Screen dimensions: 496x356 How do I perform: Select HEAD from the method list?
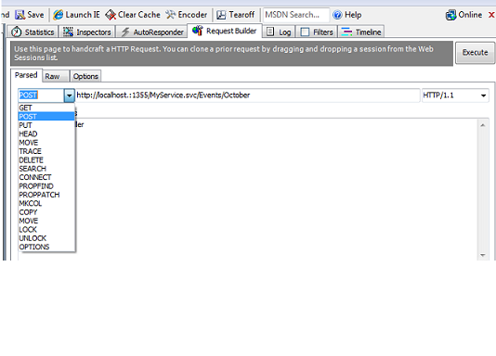point(46,133)
